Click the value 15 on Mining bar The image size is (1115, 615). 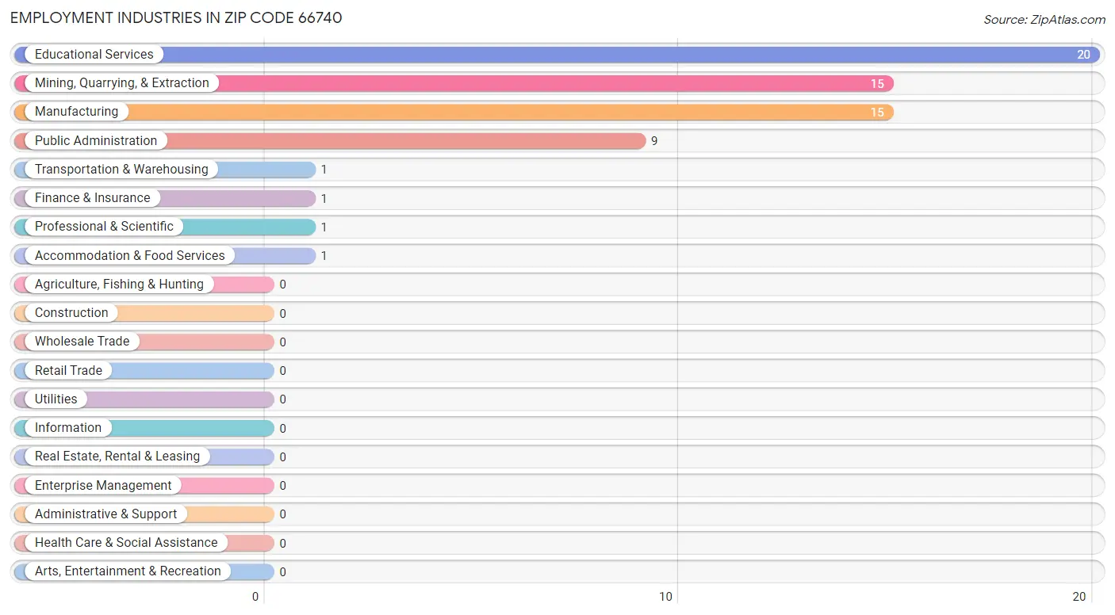tap(877, 84)
